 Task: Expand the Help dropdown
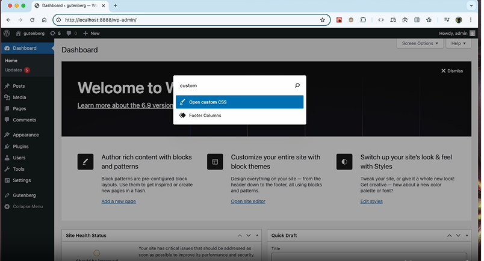[x=458, y=43]
